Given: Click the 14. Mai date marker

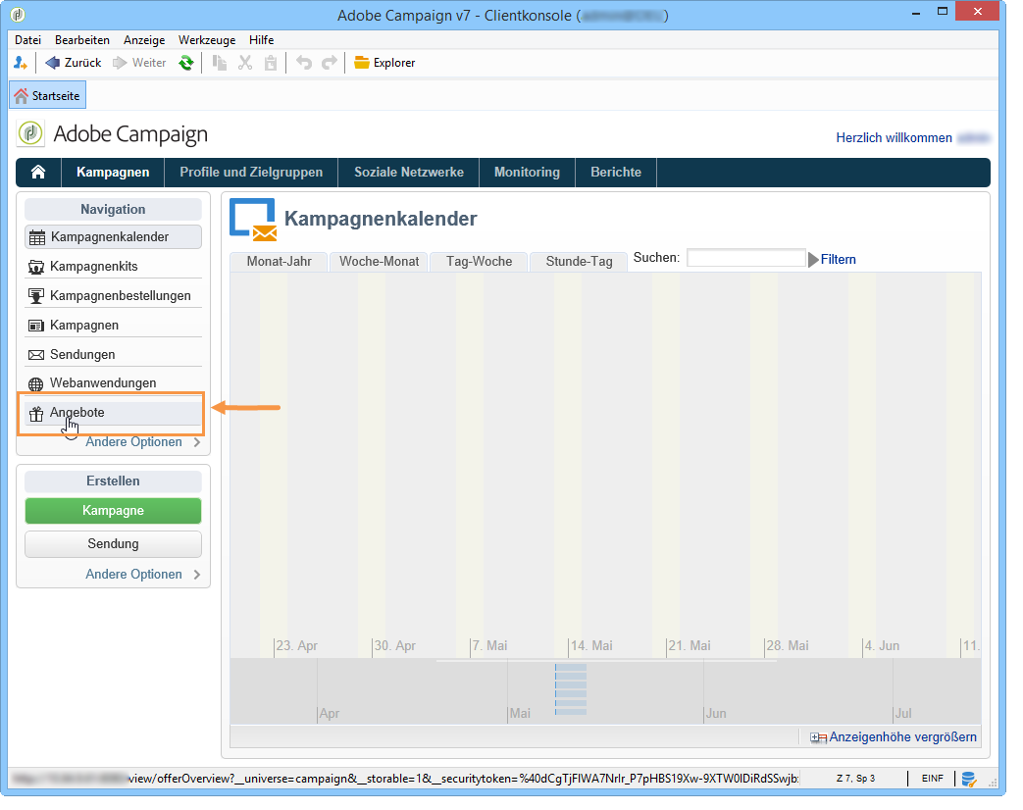Looking at the screenshot, I should point(591,645).
